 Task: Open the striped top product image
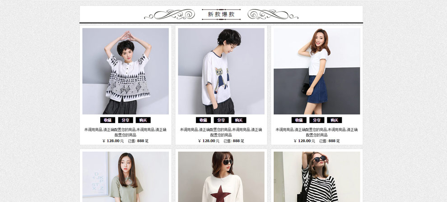[317, 177]
